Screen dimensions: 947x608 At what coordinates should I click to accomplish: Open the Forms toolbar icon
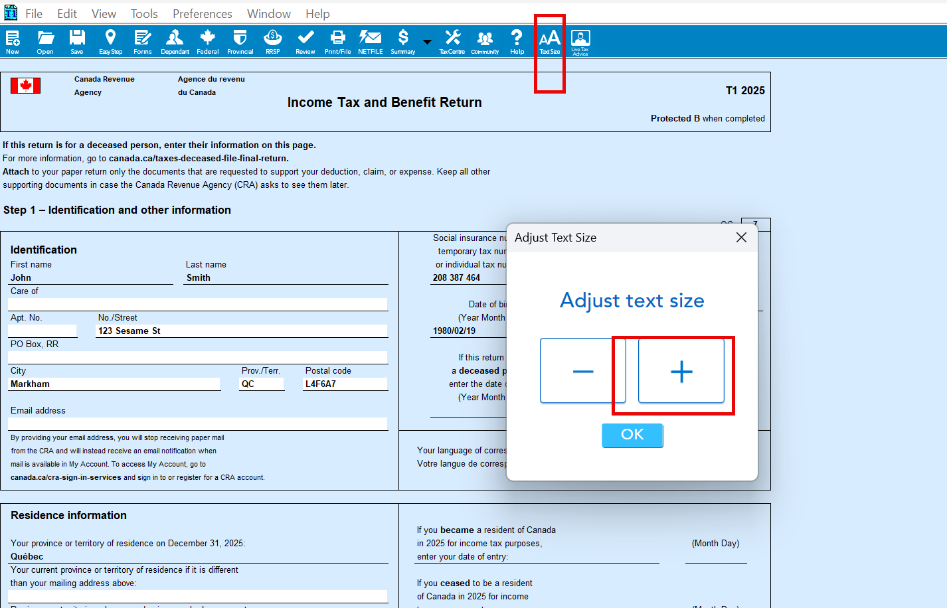(142, 42)
